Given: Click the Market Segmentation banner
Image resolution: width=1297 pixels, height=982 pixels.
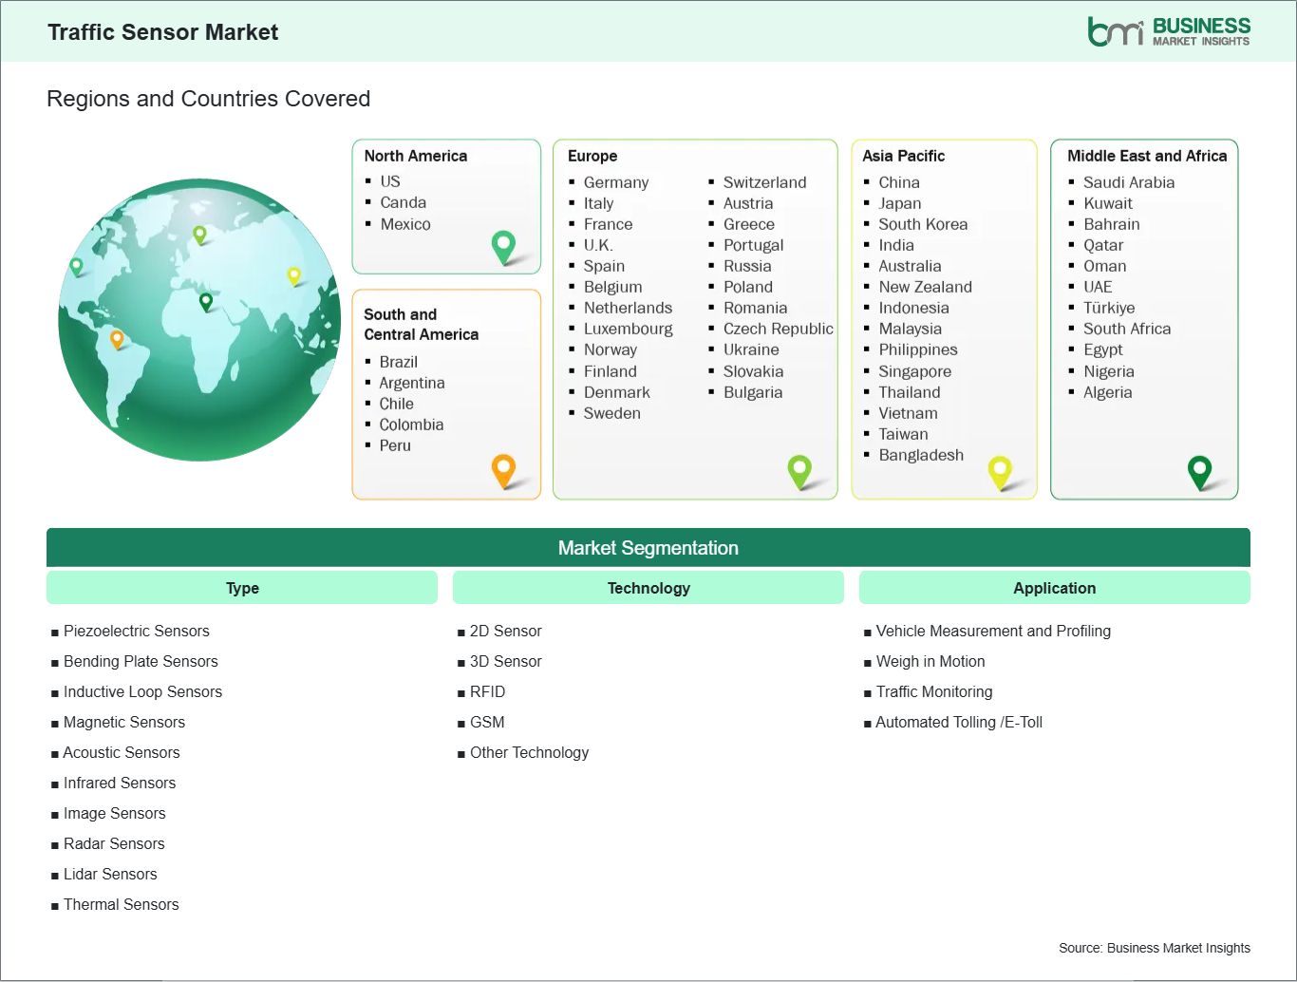Looking at the screenshot, I should click(x=648, y=548).
